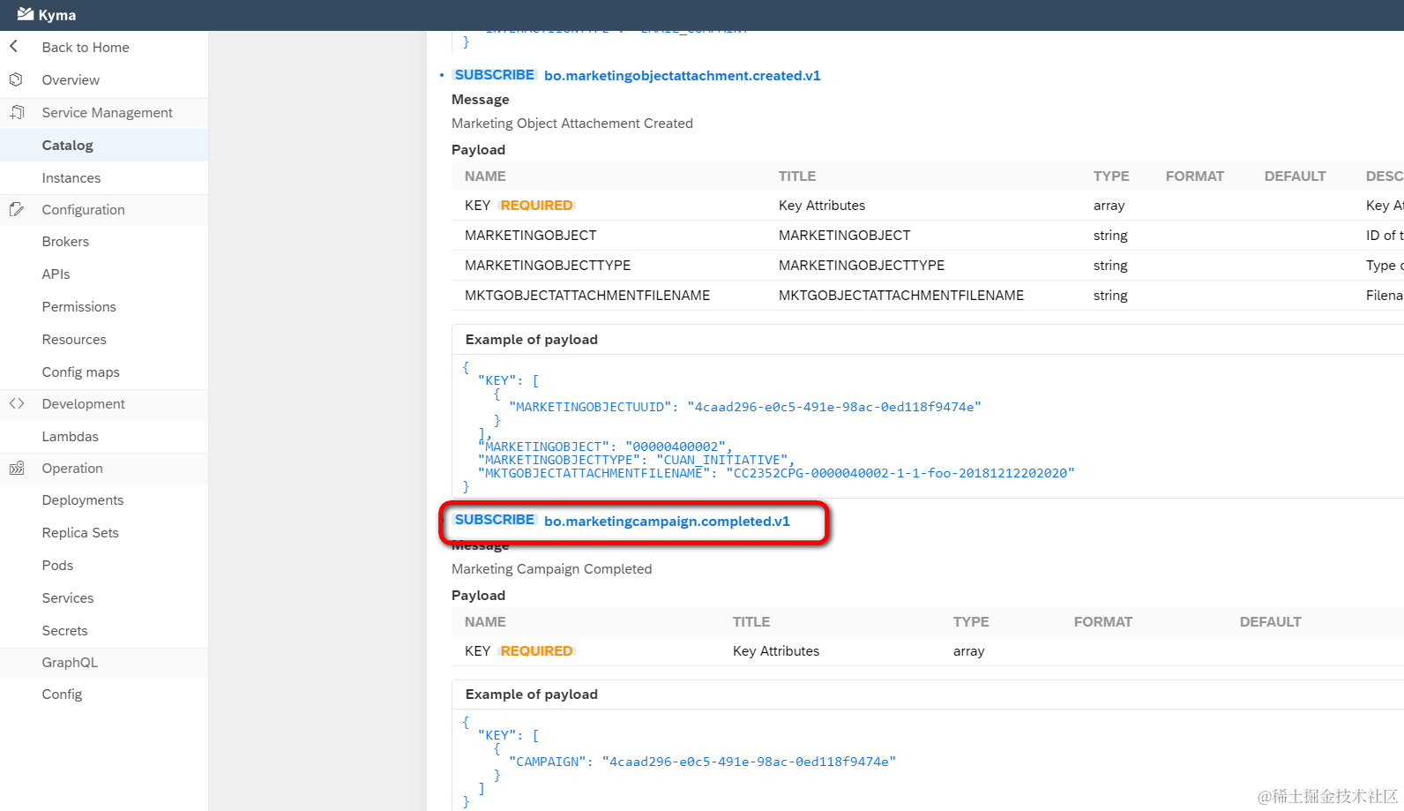Open Config in the sidebar
This screenshot has height=811, width=1404.
[62, 695]
